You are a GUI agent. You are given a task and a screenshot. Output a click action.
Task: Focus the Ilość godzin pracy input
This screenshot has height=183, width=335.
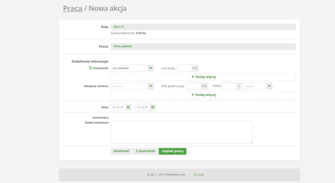coord(193,86)
